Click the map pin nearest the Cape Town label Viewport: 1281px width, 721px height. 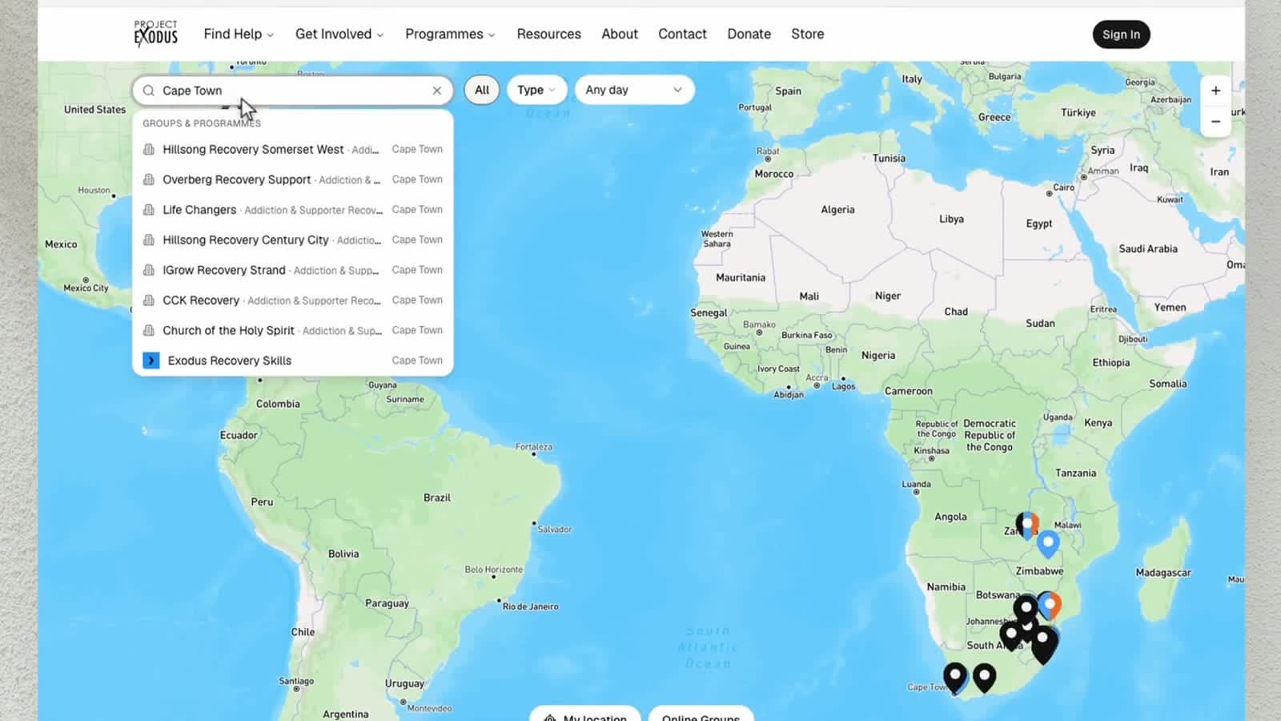coord(954,677)
